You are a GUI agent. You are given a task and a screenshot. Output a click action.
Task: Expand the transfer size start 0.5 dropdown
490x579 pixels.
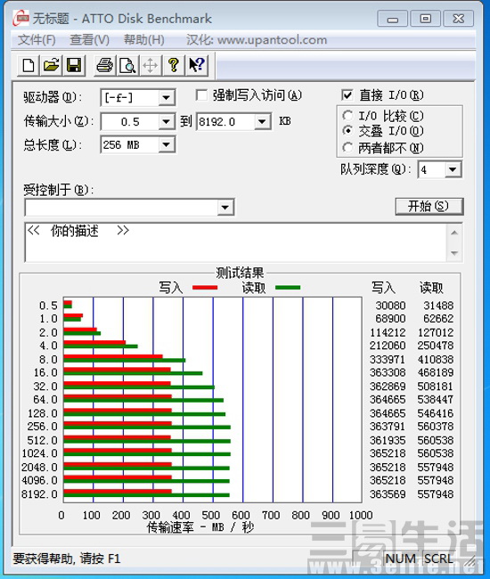coord(167,121)
